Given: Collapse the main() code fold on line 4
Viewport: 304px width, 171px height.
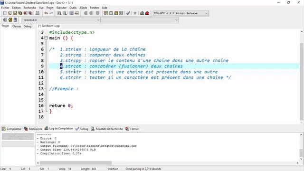Looking at the screenshot, I should [46, 38].
